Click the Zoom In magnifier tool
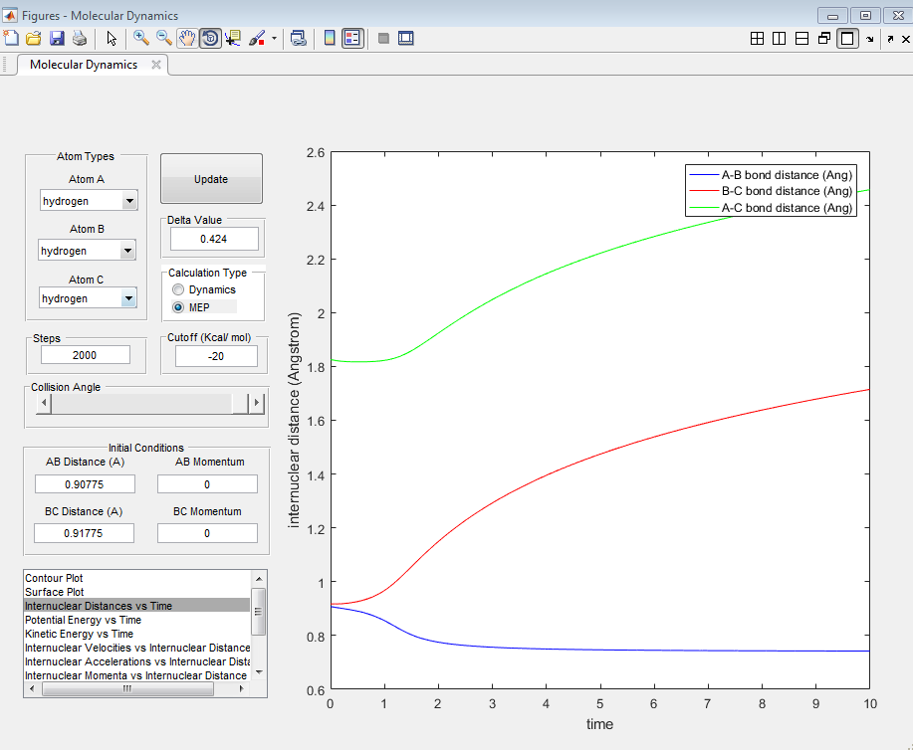This screenshot has height=750, width=913. pos(141,38)
